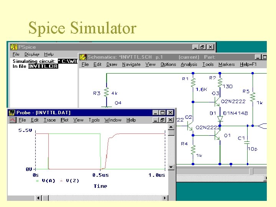Click the Schematics window title icon
276x207 pixels.
click(x=83, y=57)
